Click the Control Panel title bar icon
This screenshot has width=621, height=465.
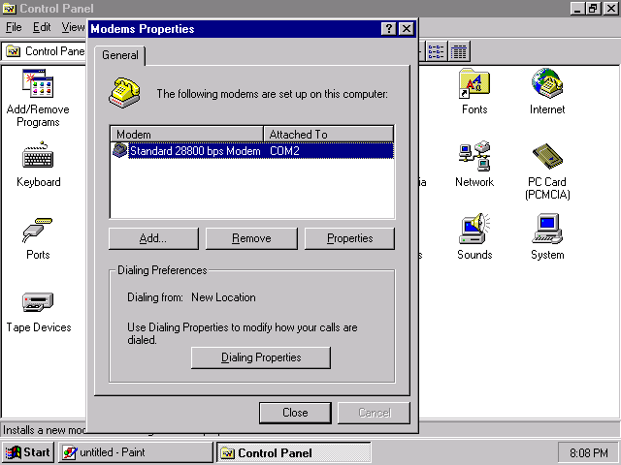point(9,9)
